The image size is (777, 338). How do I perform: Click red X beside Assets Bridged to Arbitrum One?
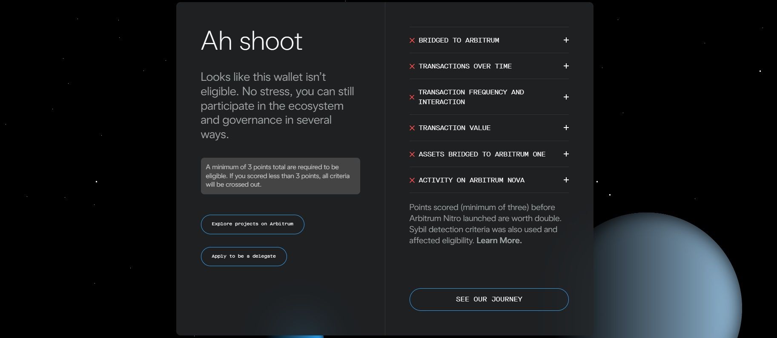coord(412,154)
